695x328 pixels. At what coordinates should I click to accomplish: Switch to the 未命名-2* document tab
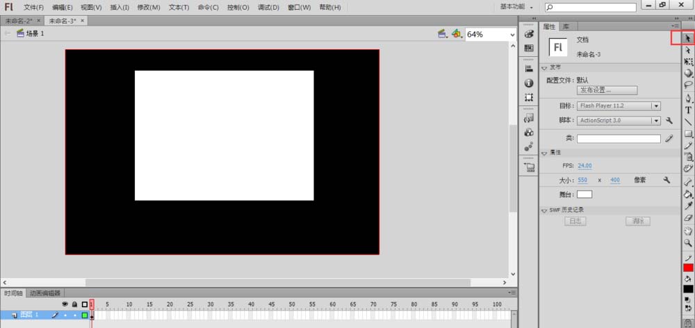pyautogui.click(x=19, y=21)
